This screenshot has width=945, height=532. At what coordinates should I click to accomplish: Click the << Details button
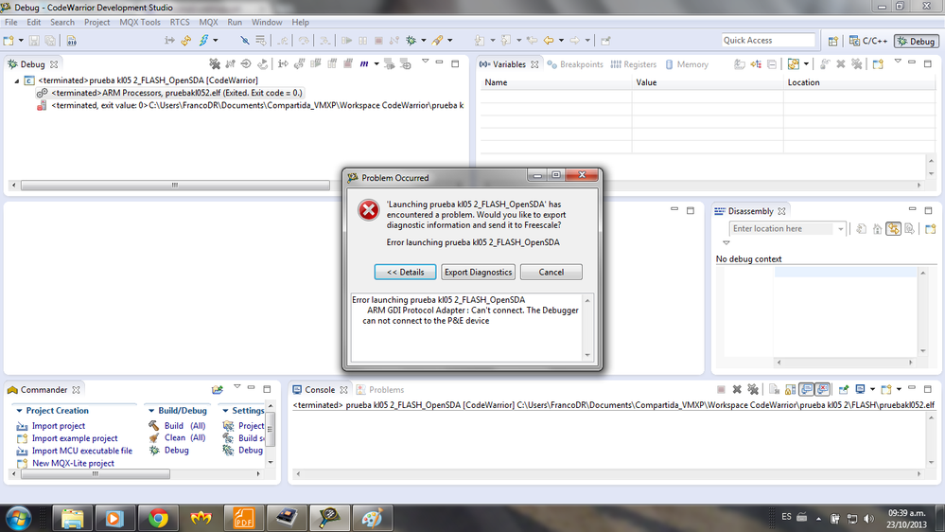click(x=405, y=272)
